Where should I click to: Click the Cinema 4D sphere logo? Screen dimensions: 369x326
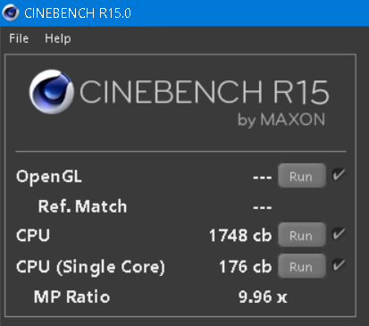coord(52,92)
